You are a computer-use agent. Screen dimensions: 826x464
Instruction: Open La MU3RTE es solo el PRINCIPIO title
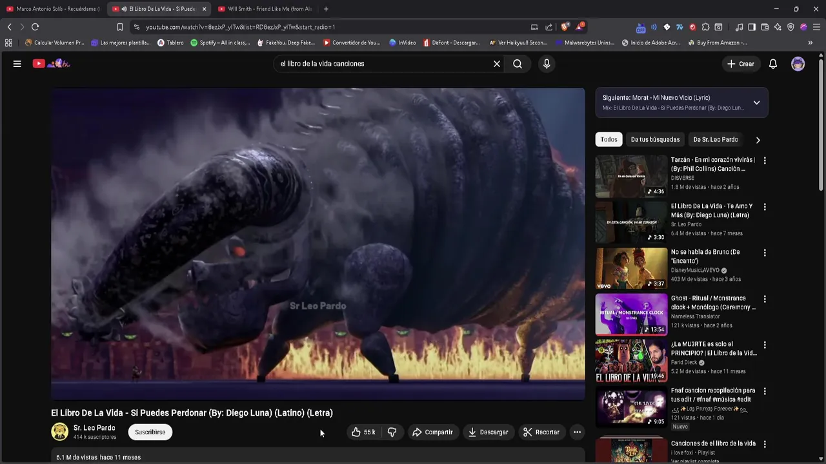pyautogui.click(x=714, y=349)
